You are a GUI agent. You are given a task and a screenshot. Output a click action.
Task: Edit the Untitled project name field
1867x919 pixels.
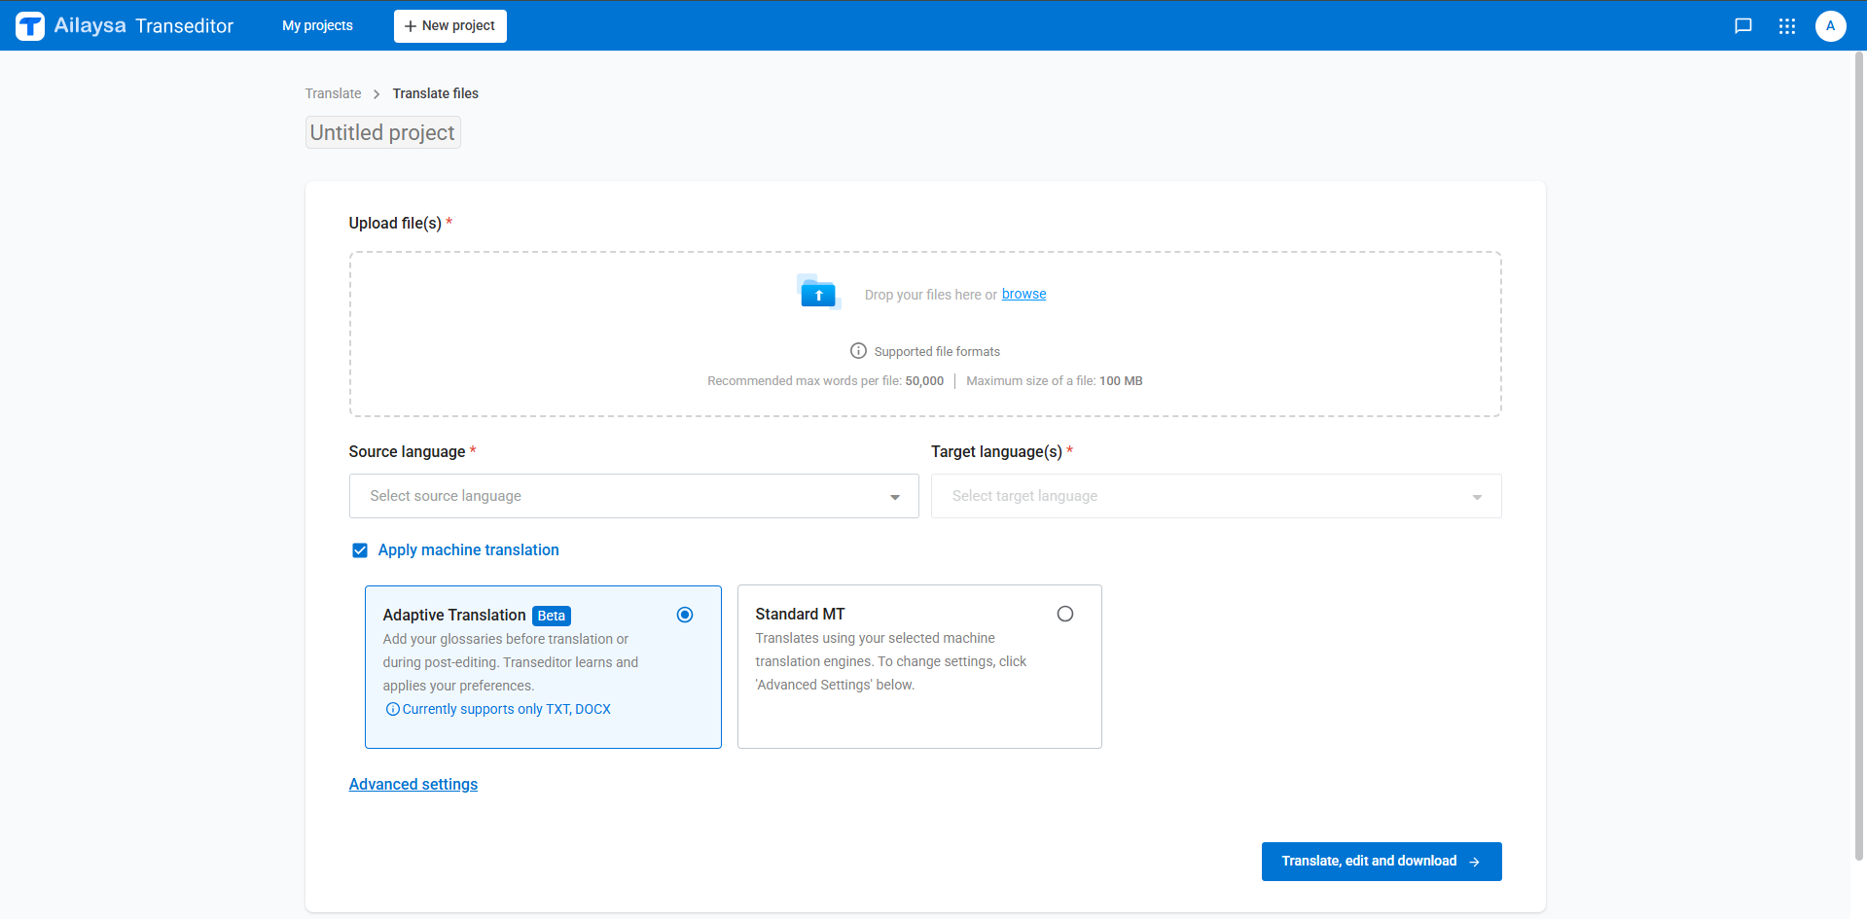(382, 132)
